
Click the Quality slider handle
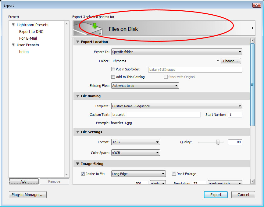point(218,142)
